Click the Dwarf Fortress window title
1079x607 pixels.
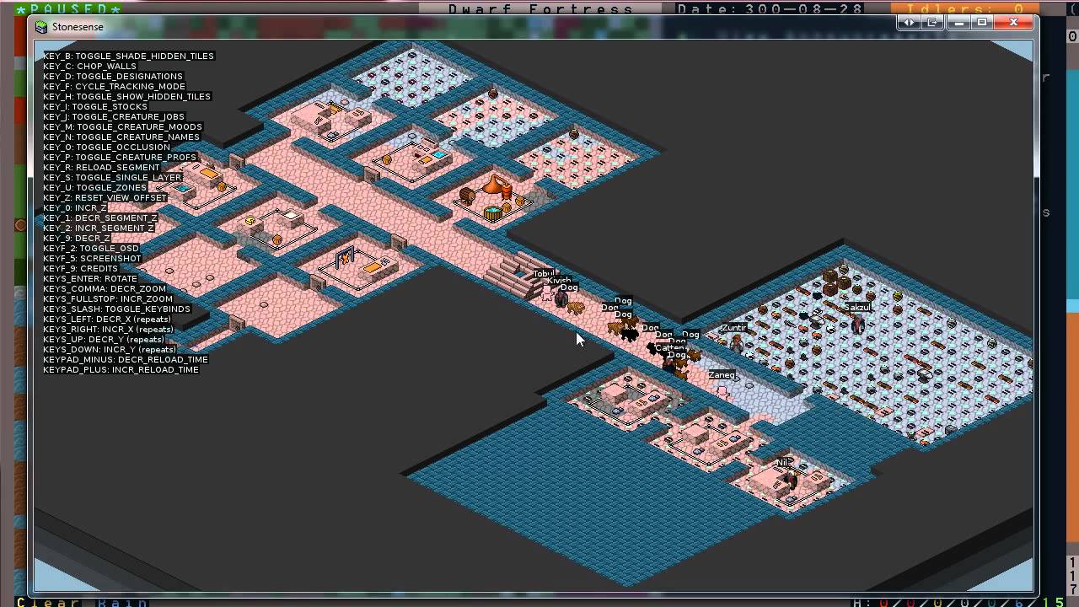click(x=540, y=8)
